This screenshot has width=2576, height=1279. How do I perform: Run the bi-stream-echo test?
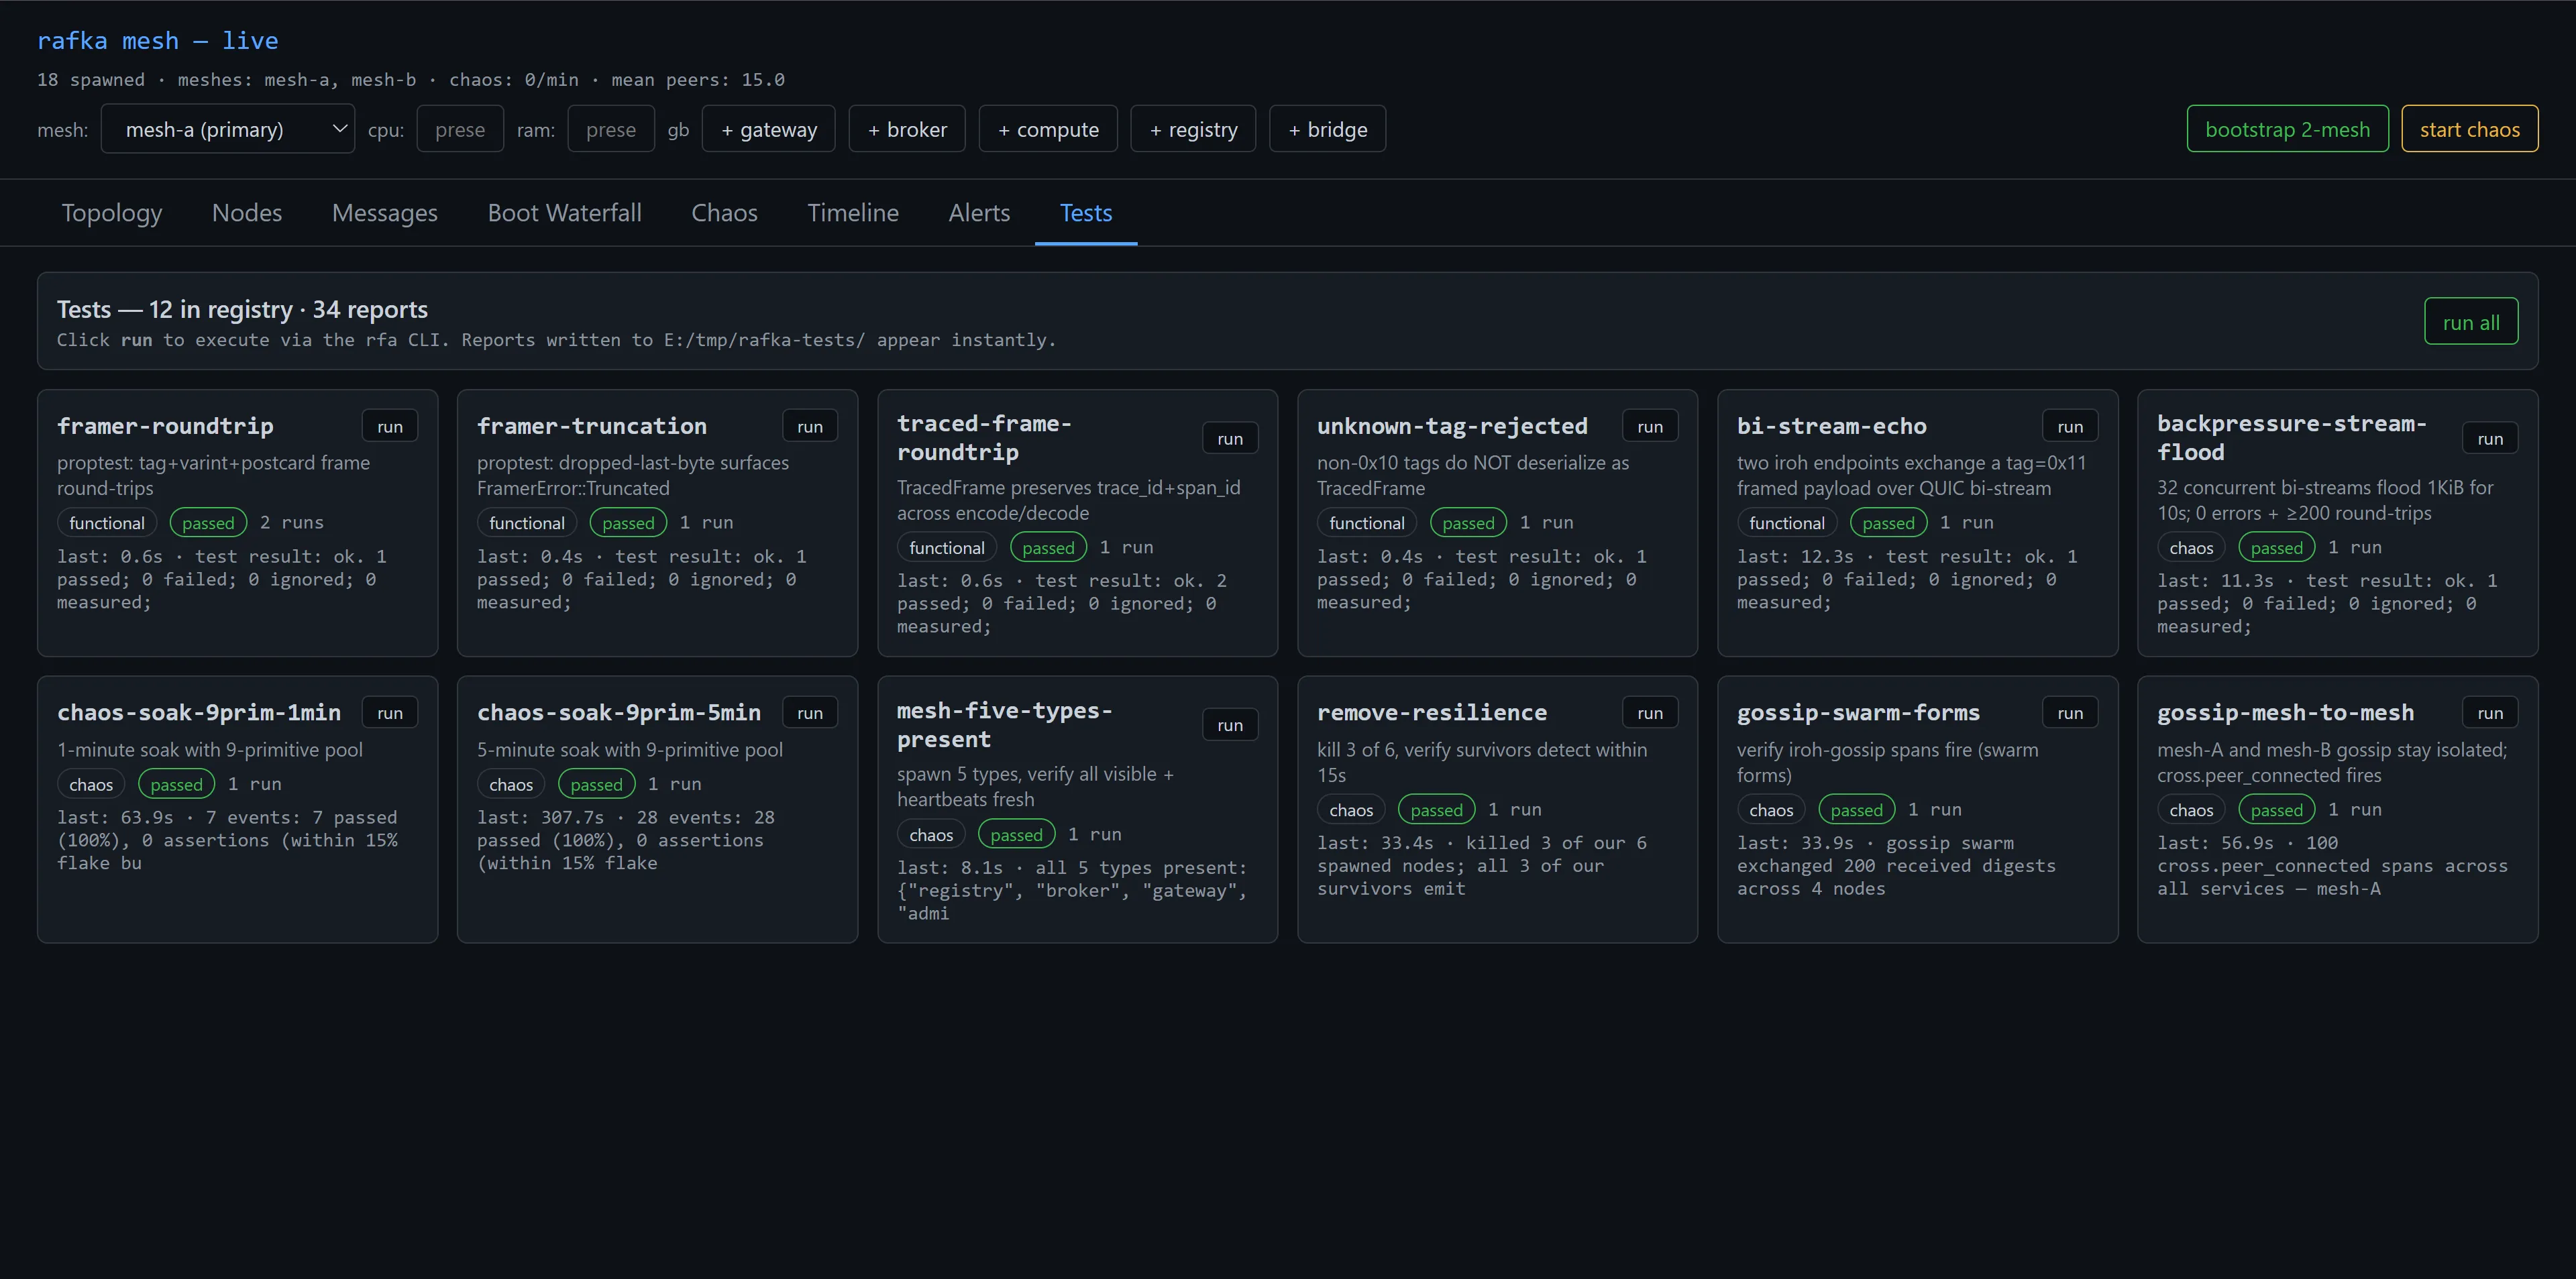pos(2070,426)
